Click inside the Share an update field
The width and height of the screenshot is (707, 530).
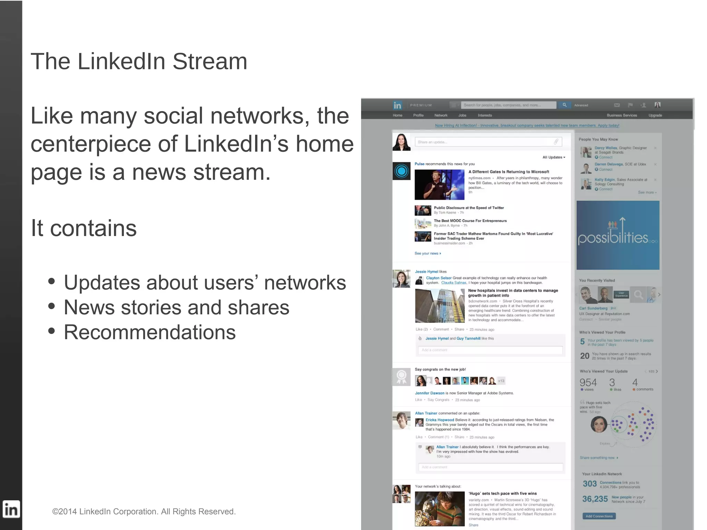click(x=488, y=142)
